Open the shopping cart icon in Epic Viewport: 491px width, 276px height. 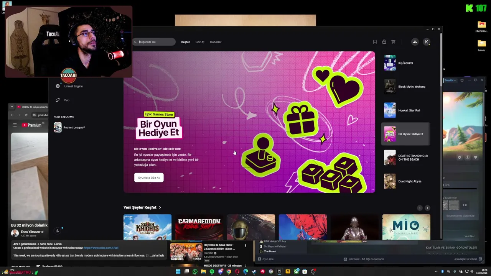click(x=393, y=42)
